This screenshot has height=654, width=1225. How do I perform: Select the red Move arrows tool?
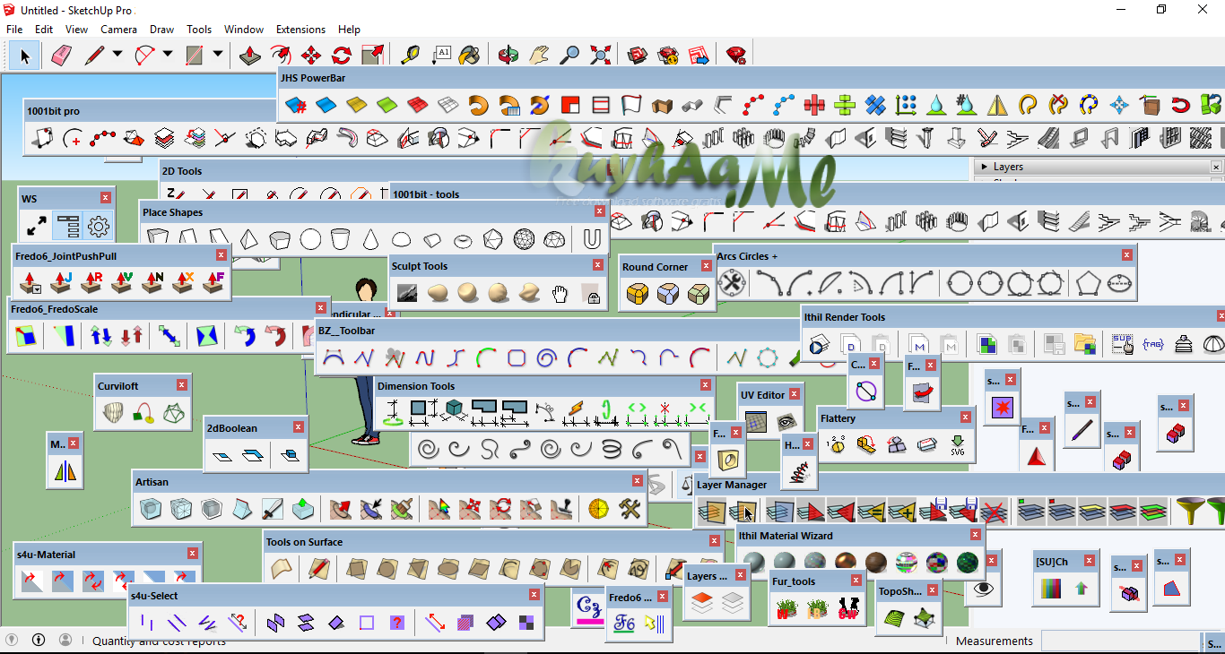pyautogui.click(x=311, y=56)
